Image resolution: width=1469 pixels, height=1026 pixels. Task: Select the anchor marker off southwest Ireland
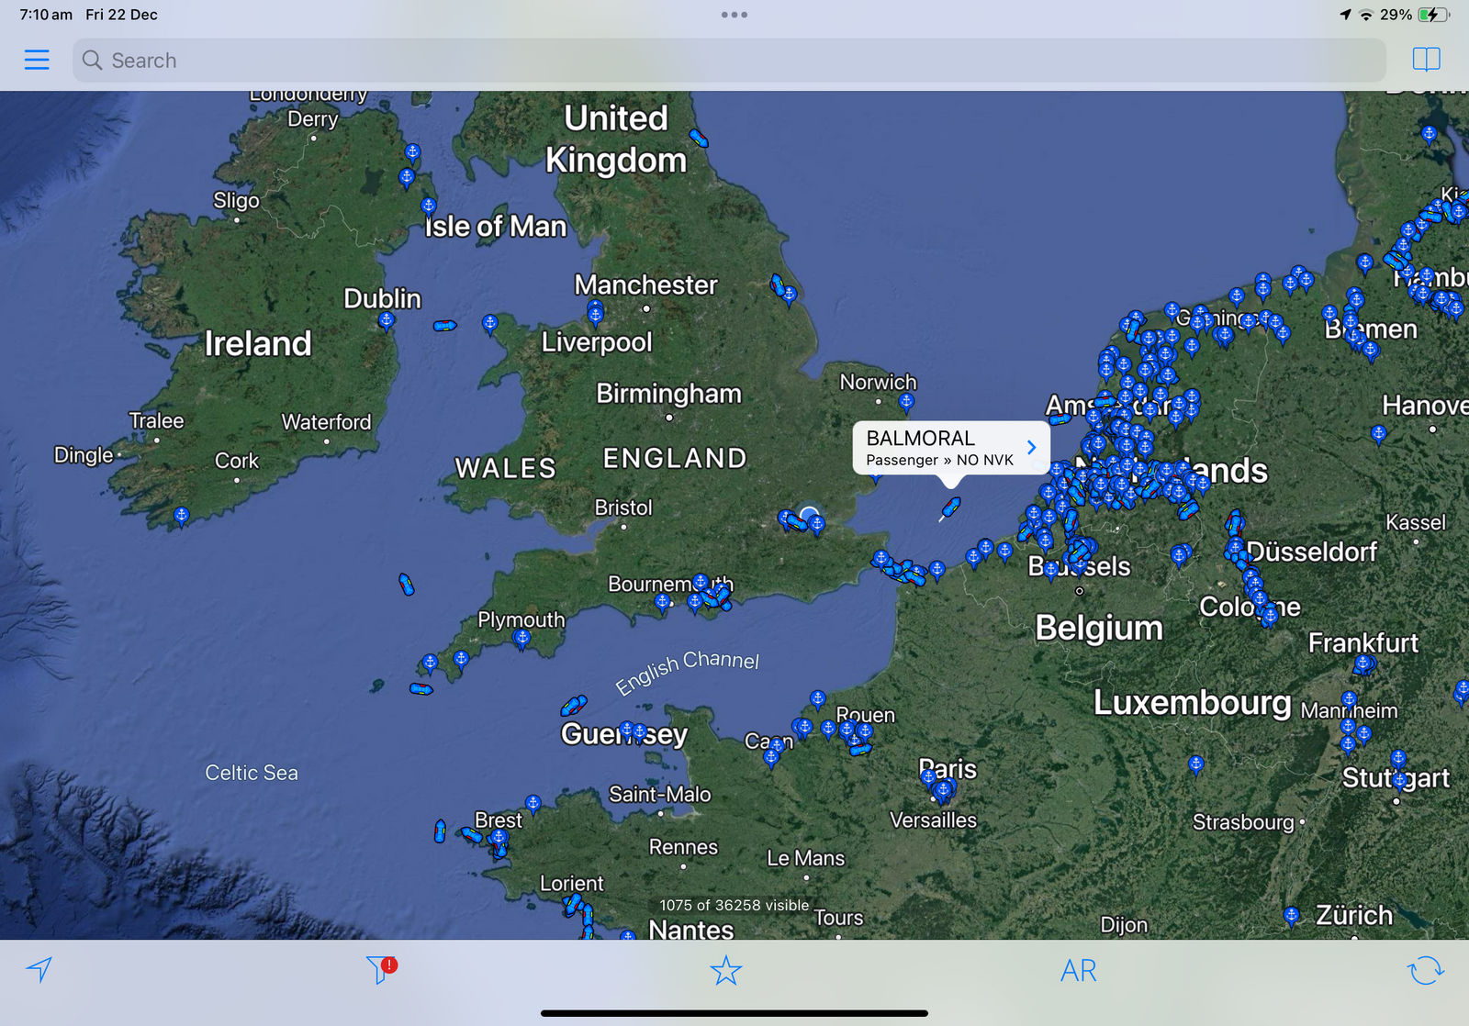click(182, 515)
